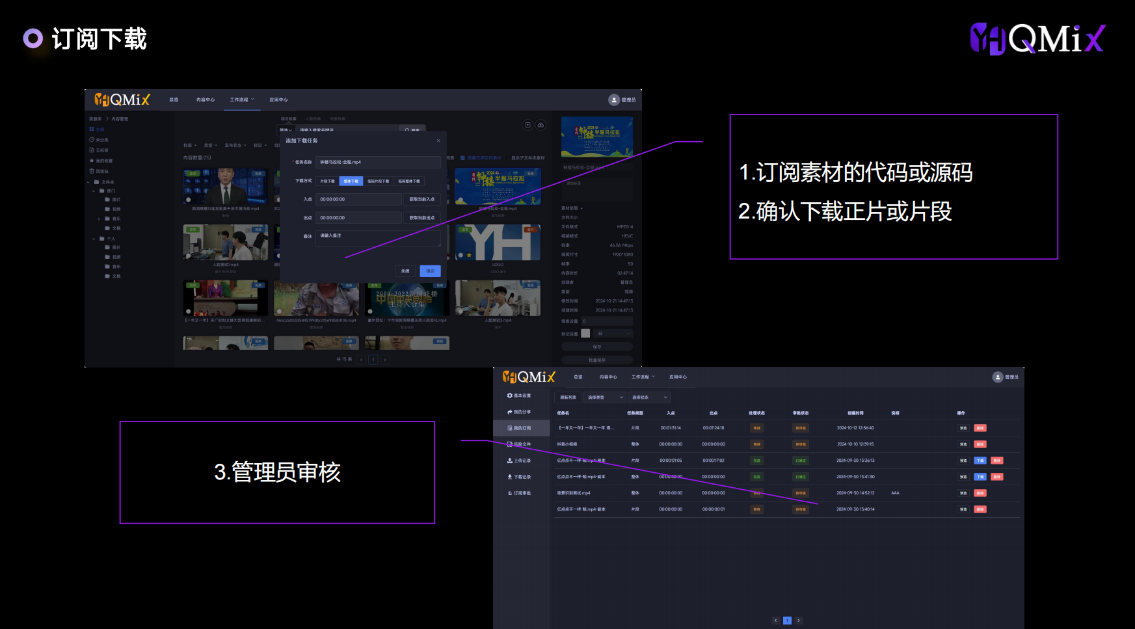The image size is (1135, 629).
Task: Click the cloud upload icon above the thumbnails
Action: coord(541,125)
